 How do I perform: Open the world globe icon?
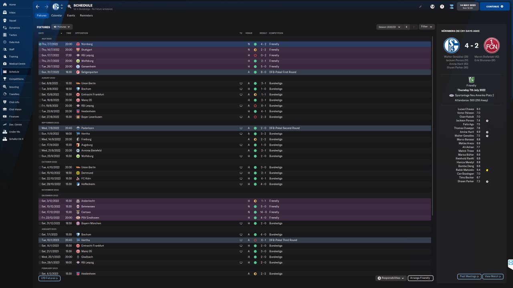coord(432,6)
